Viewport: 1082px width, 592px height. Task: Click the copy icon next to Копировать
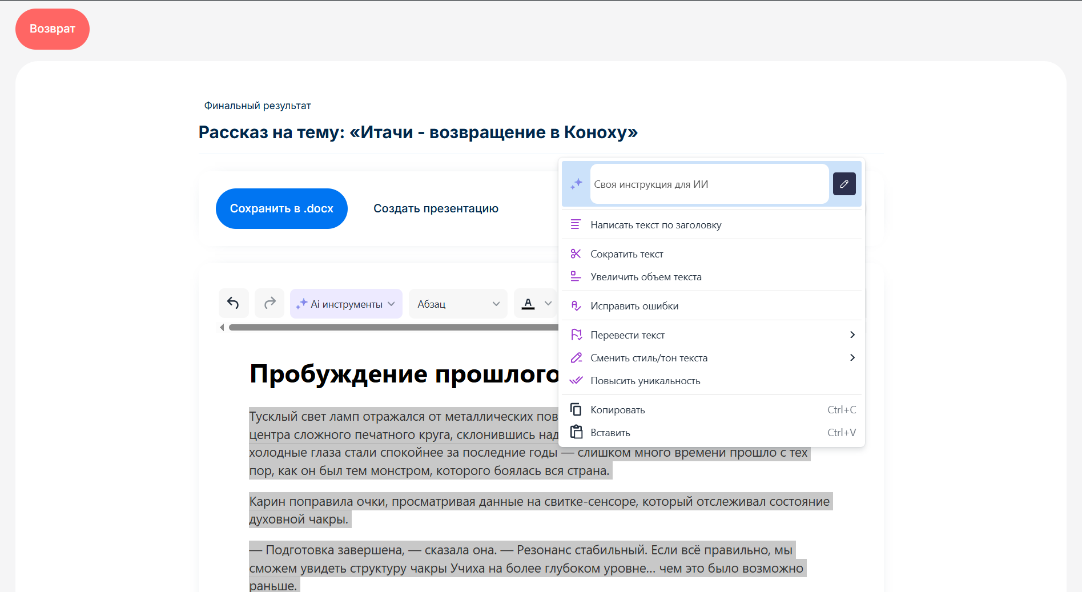(576, 410)
